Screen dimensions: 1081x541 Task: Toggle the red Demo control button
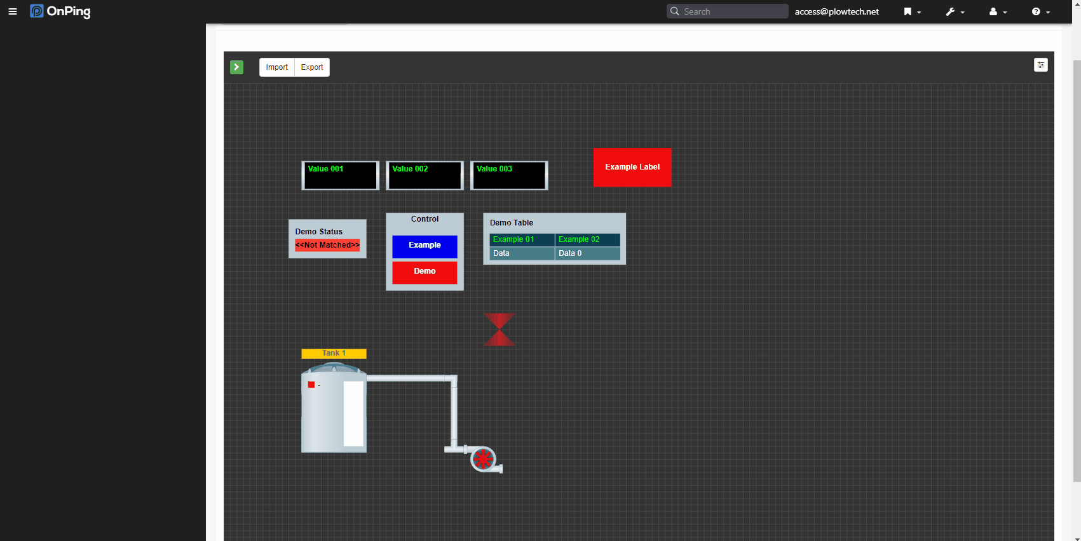pos(425,272)
